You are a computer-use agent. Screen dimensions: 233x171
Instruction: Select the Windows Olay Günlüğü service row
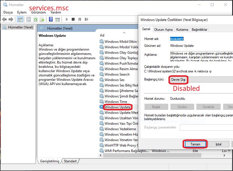(x=119, y=53)
